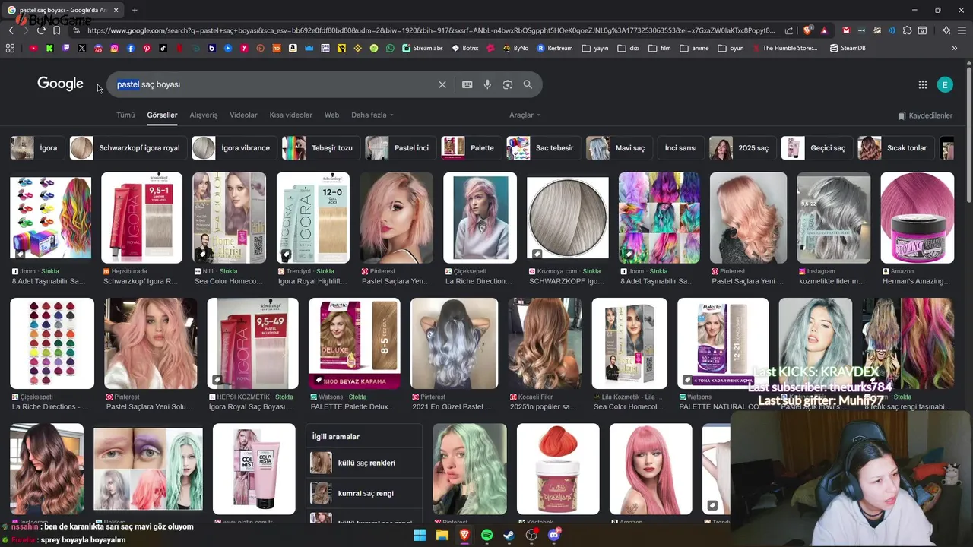Open the Amazon bookmark icon
The image size is (973, 547).
coord(293,48)
